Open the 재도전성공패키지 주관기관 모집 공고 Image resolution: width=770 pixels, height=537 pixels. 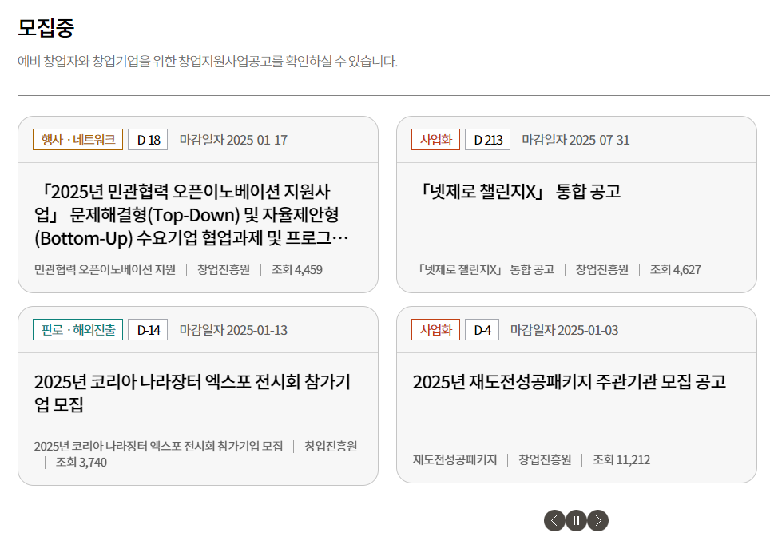(x=569, y=382)
